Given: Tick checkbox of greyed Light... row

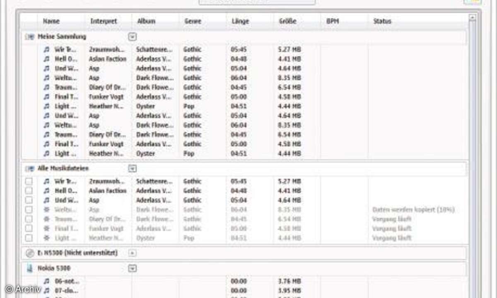Looking at the screenshot, I should click(29, 238).
